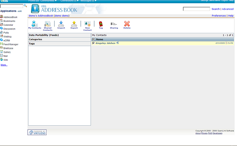This screenshot has height=146, width=237.
Task: Uncheck the Kingsley Idehen contact checkbox
Action: (94, 43)
